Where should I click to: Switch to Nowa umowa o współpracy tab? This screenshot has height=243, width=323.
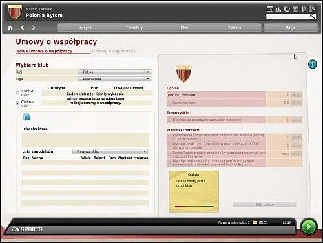45,51
